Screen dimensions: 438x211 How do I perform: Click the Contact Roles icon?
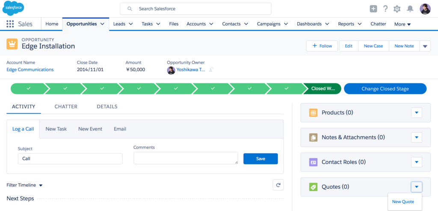(x=314, y=162)
